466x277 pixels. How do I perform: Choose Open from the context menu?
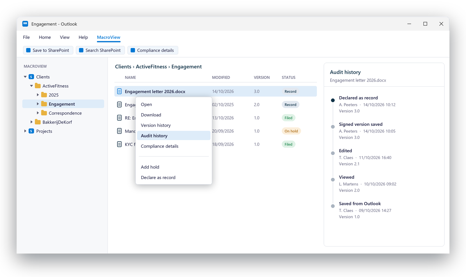click(174, 104)
